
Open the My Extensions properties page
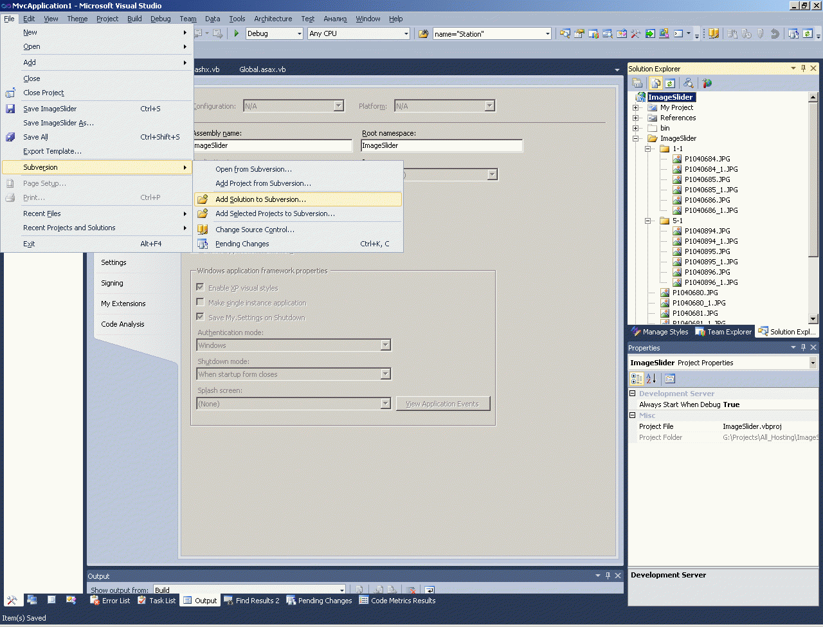123,304
